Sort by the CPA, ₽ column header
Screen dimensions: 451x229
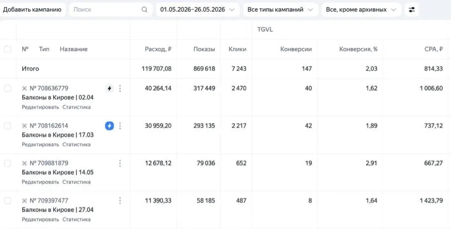click(x=434, y=50)
